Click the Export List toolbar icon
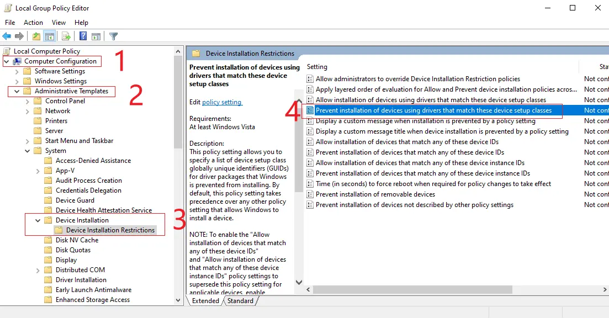The height and width of the screenshot is (318, 609). point(66,36)
